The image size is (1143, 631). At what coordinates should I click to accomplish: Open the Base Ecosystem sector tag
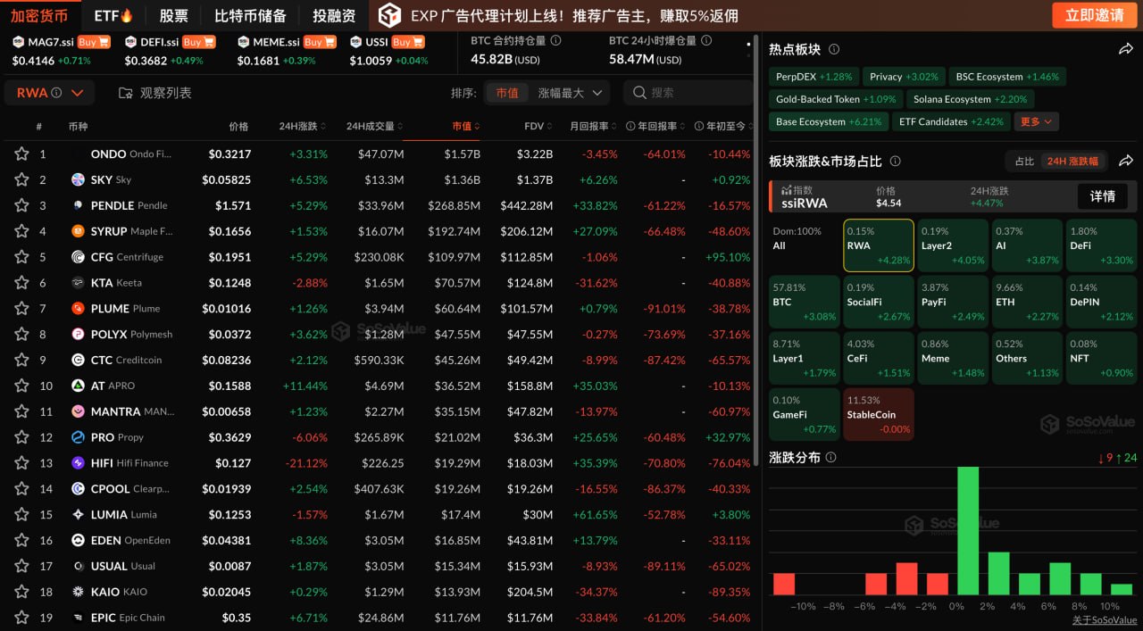point(829,121)
